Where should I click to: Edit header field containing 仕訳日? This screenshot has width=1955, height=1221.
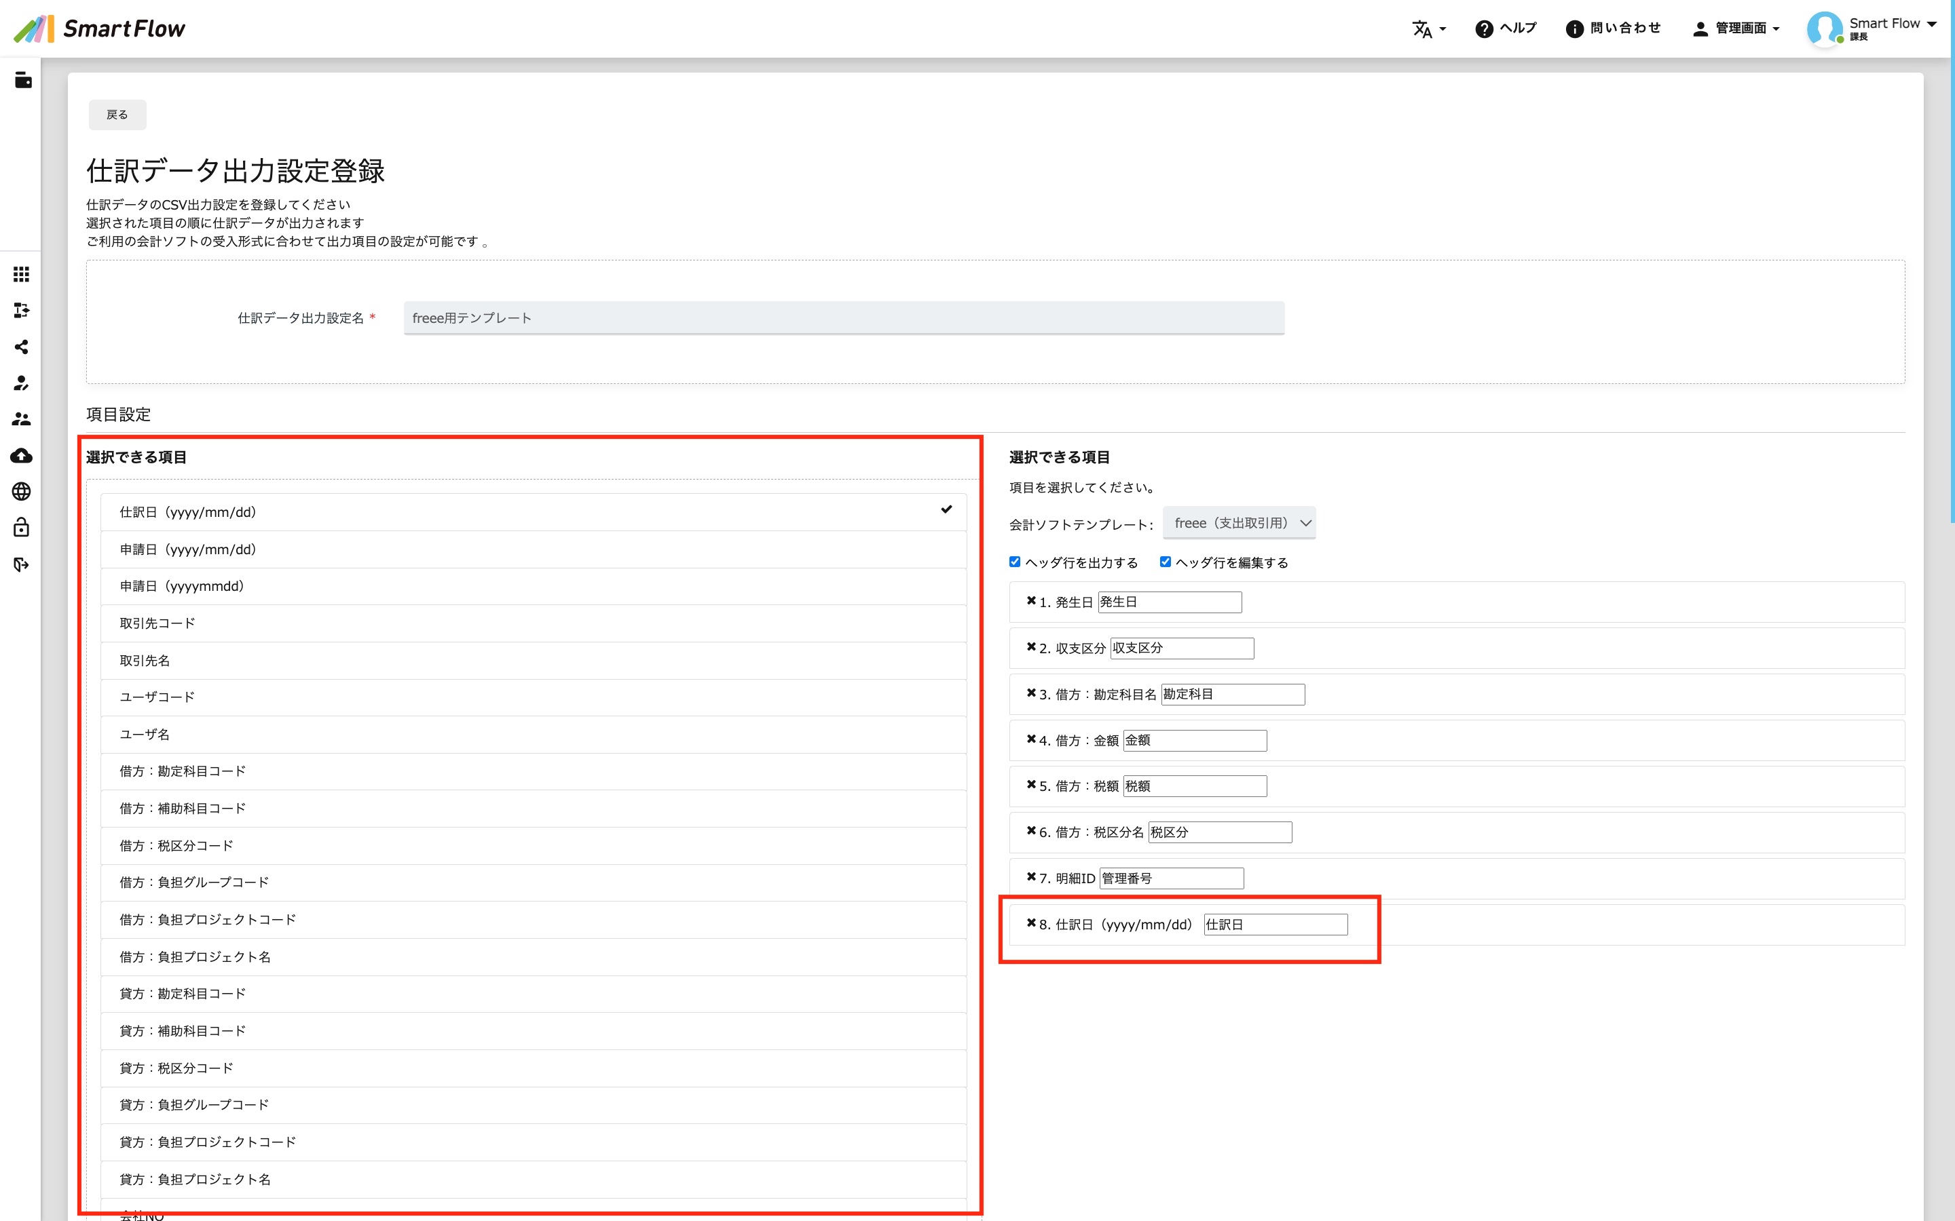1276,925
